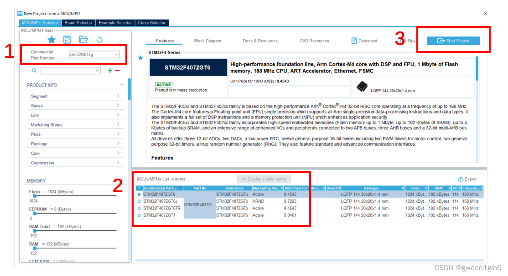
Task: Expand the Coprocessor filter
Action: (x=118, y=163)
